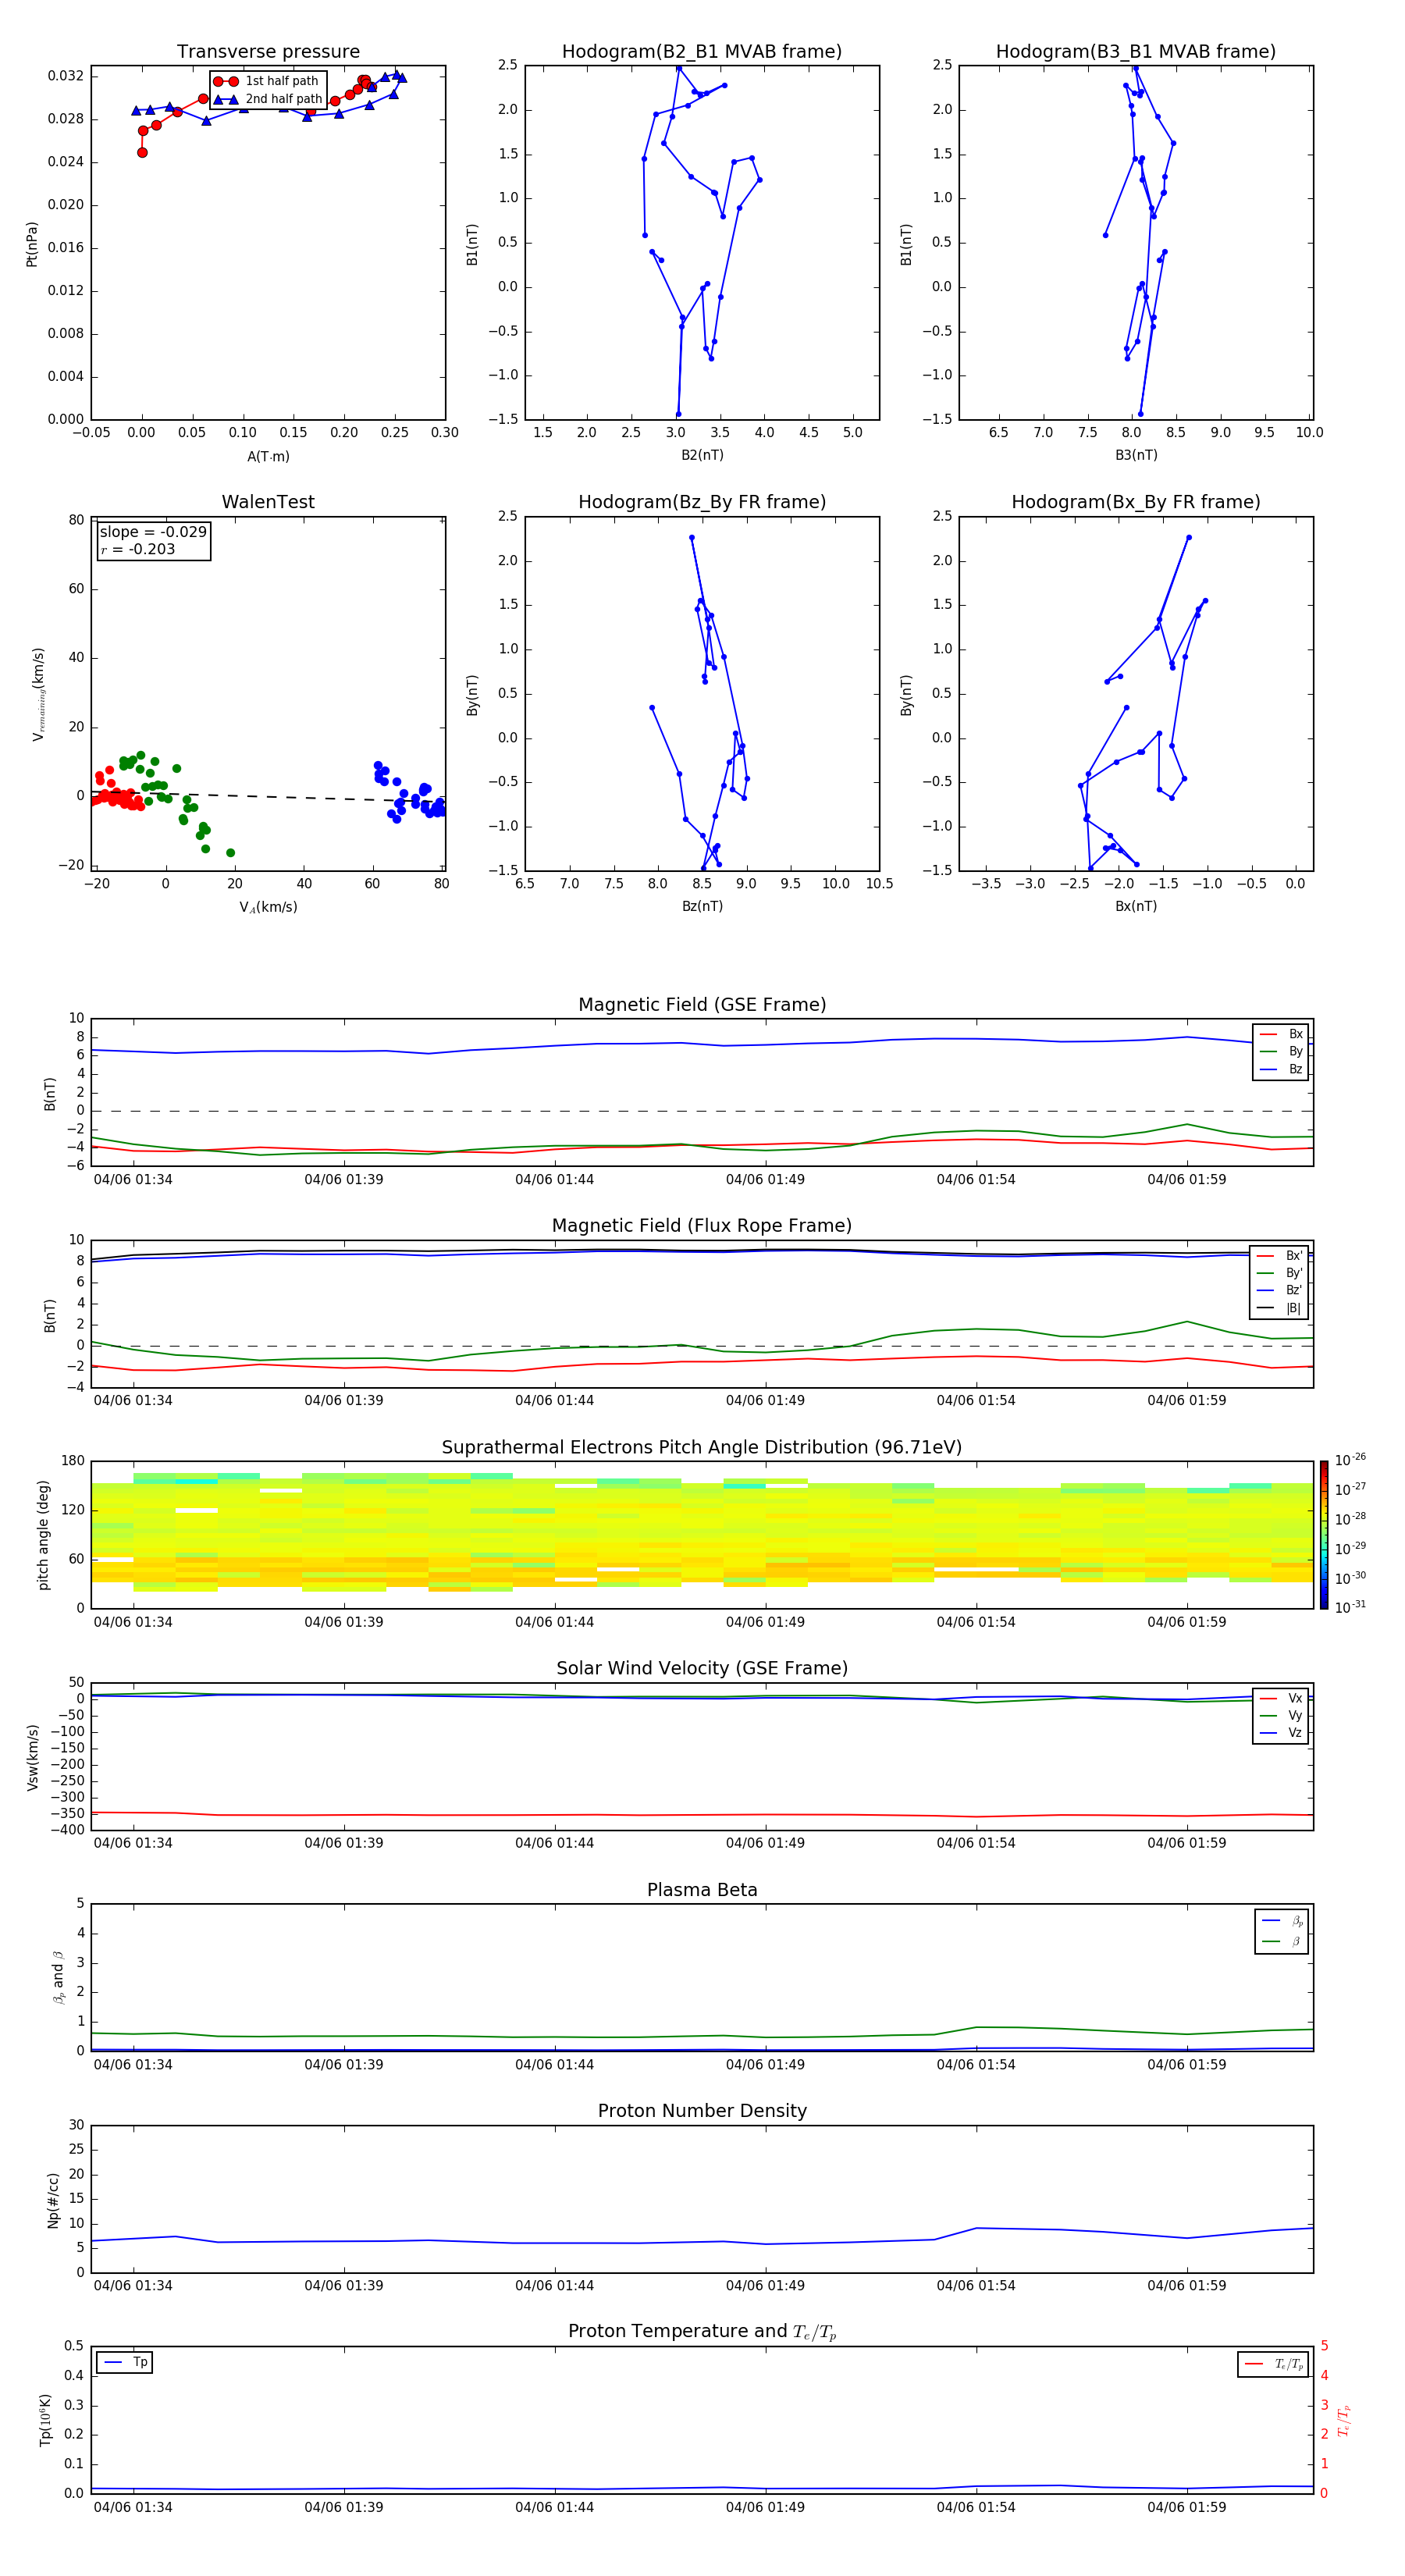Image resolution: width=1405 pixels, height=2576 pixels.
Task: Click the 'Bx(nT)' x-axis label
Action: (1136, 906)
